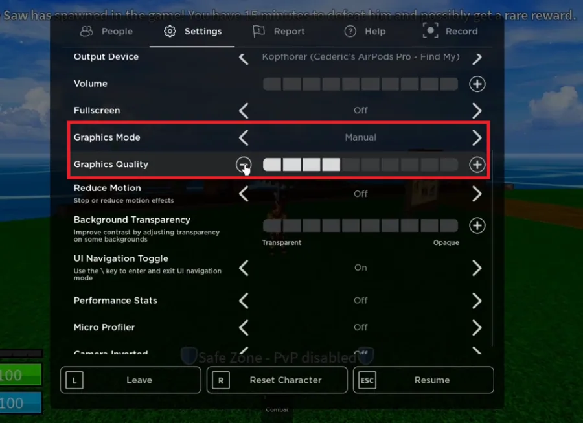Screen dimensions: 583x423
Task: Open the Help tab
Action: point(364,31)
